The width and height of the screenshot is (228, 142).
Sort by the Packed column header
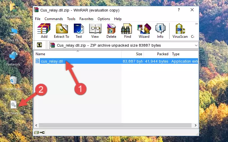tap(157, 54)
